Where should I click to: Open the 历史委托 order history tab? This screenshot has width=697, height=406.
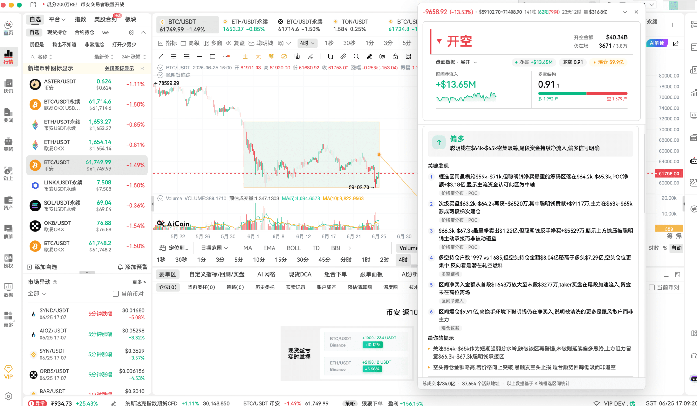tap(265, 287)
